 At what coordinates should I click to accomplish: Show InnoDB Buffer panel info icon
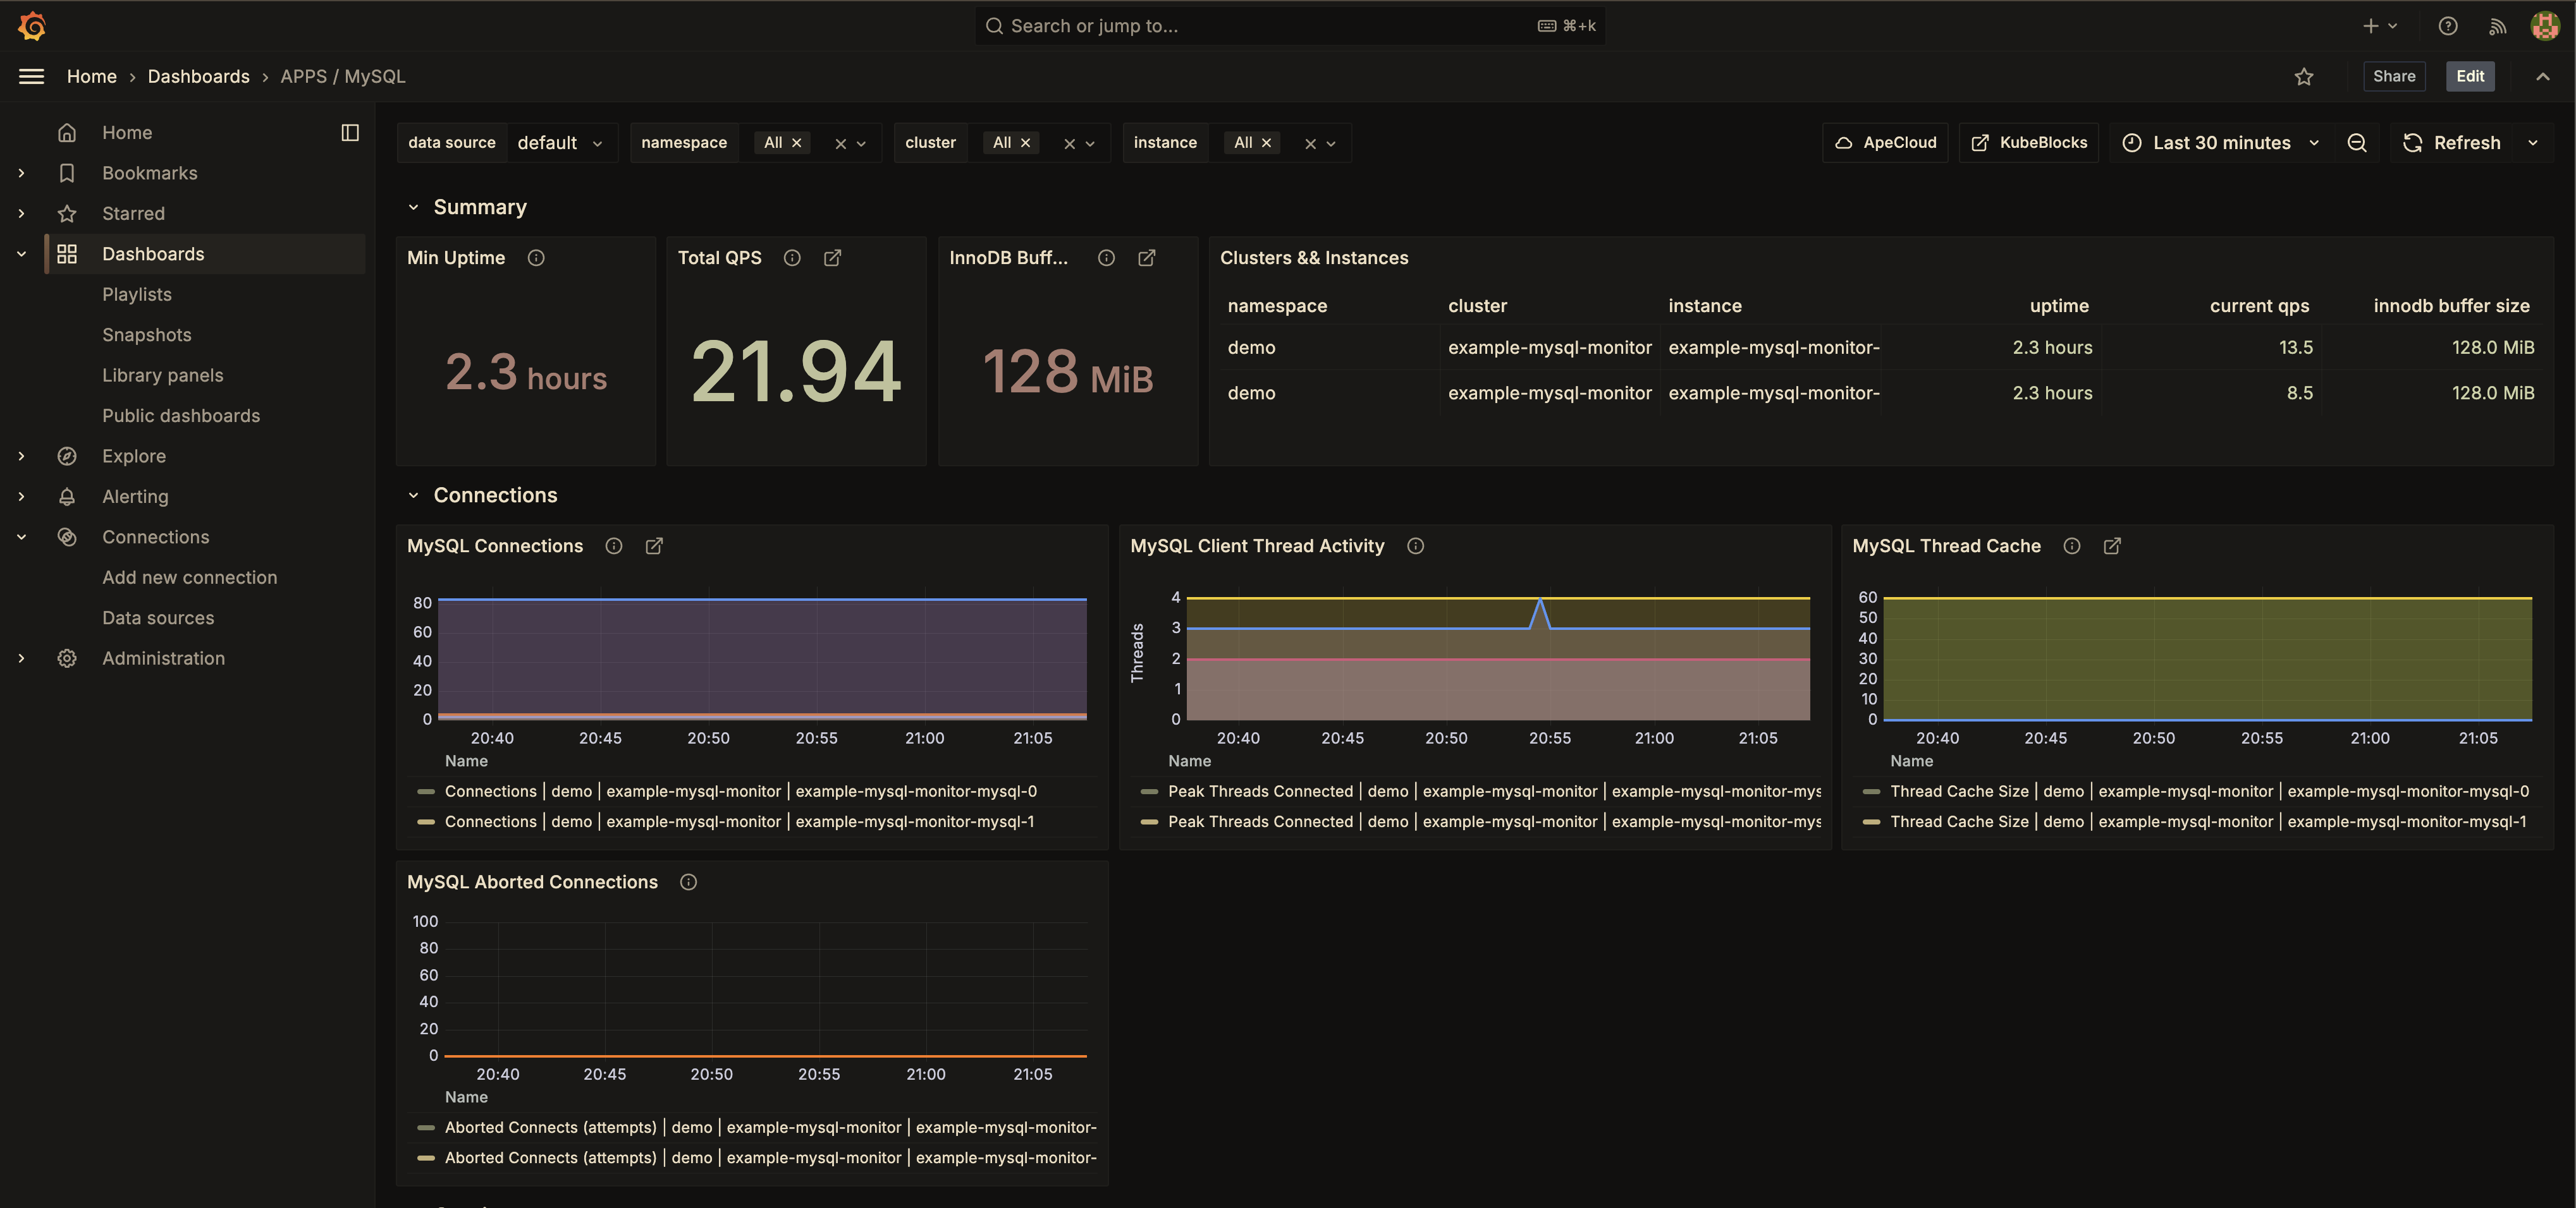coord(1106,258)
